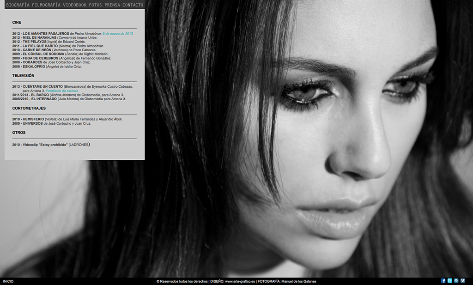Screen dimensions: 473x285
Task: Go to the VIDEOBOOK section
Action: tap(75, 5)
